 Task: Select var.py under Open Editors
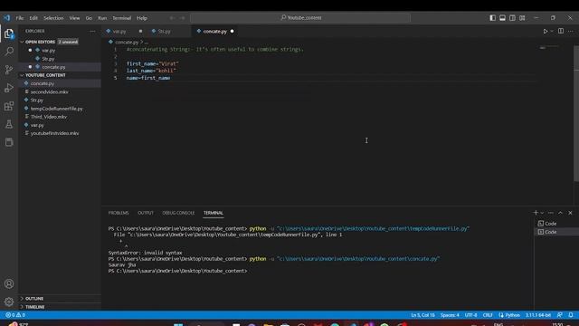60,51
